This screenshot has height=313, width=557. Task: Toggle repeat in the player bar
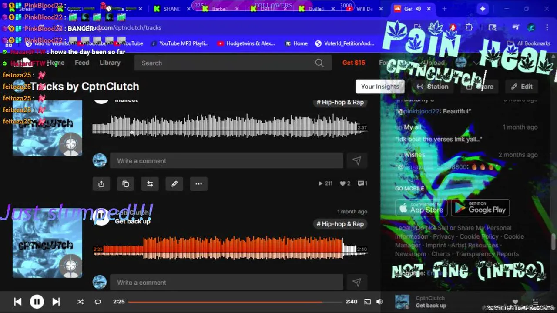point(98,302)
